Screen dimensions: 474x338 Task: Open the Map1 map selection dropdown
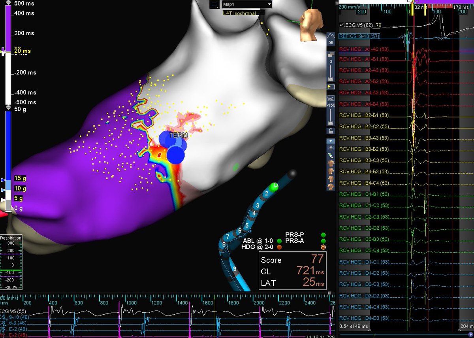(247, 4)
